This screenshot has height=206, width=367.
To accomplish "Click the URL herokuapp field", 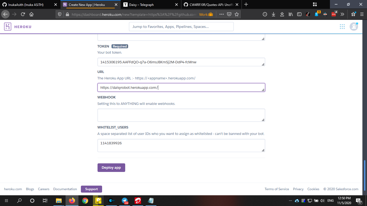I will (181, 87).
